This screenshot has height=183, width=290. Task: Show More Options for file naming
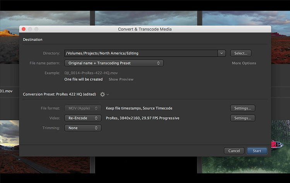tap(244, 63)
